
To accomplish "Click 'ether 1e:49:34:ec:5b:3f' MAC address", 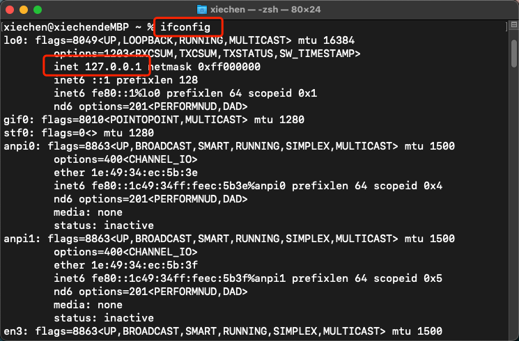I will (126, 265).
